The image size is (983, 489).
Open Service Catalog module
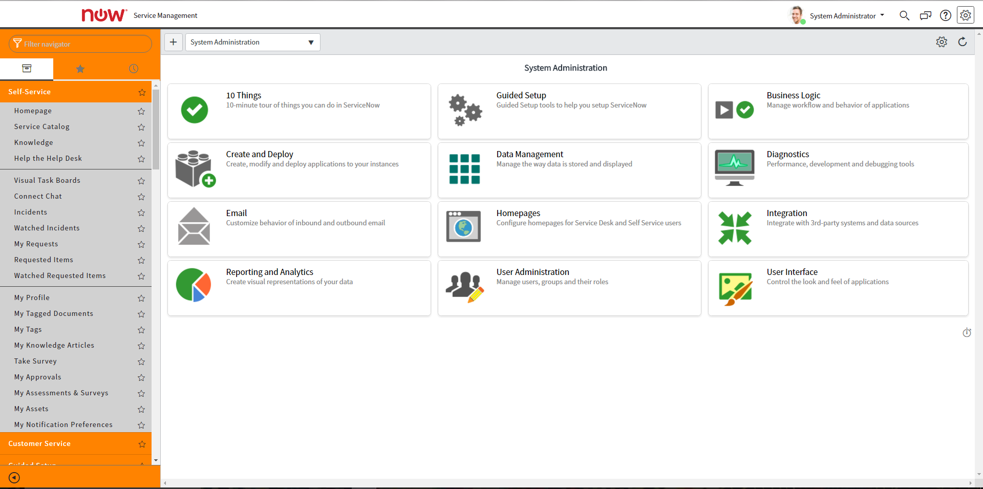click(42, 126)
